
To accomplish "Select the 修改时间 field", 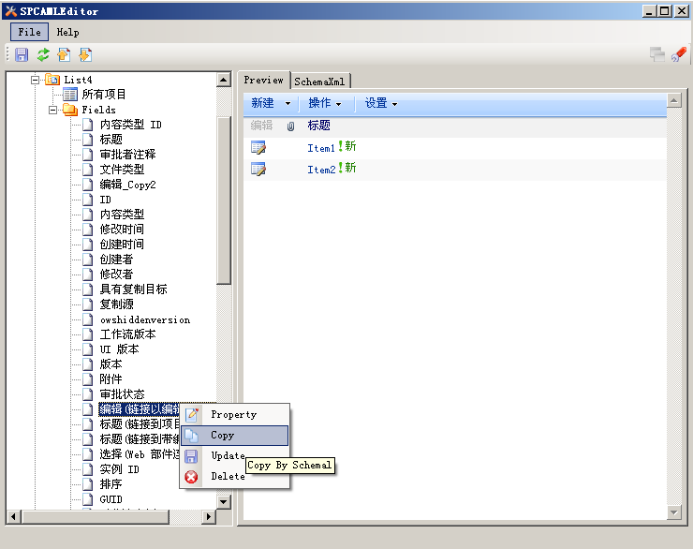I will click(x=122, y=230).
